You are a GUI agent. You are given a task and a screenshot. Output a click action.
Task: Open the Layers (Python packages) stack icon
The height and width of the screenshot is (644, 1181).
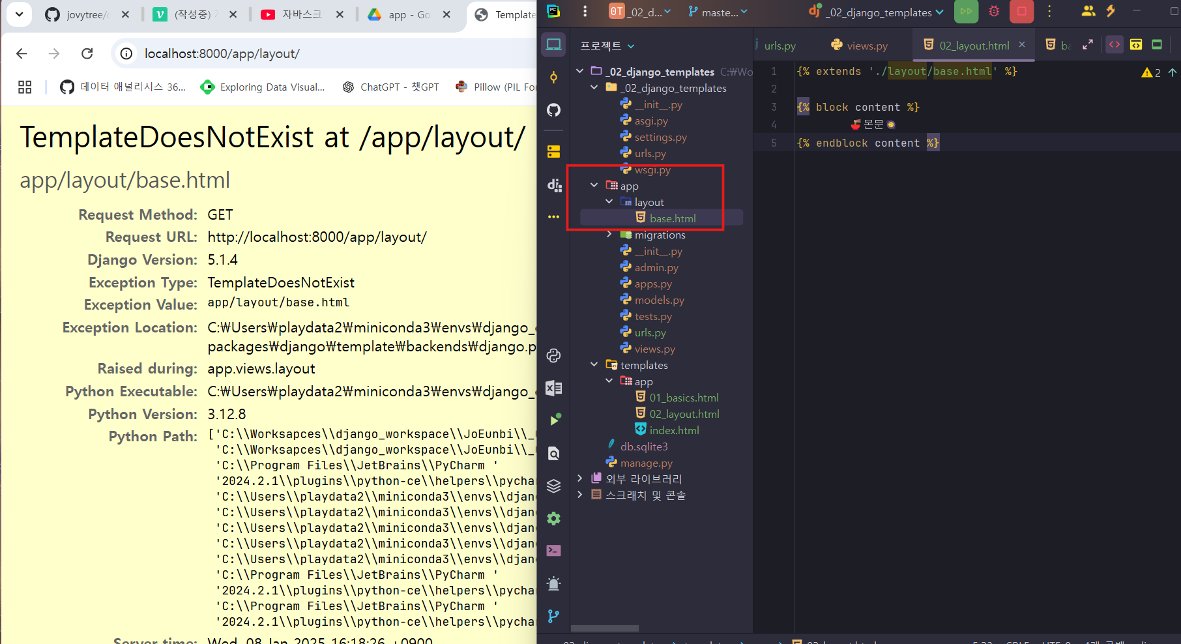553,486
